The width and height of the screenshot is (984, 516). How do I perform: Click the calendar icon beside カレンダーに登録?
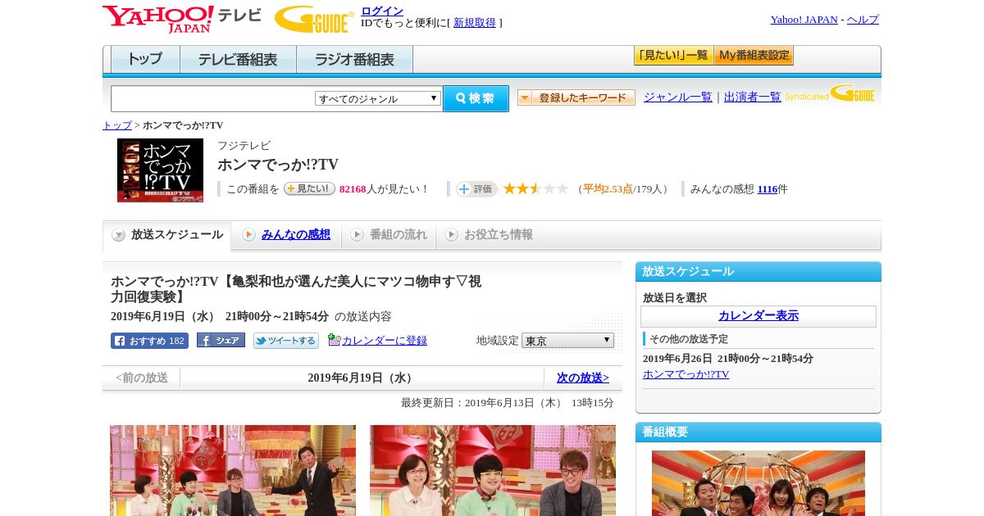(334, 340)
